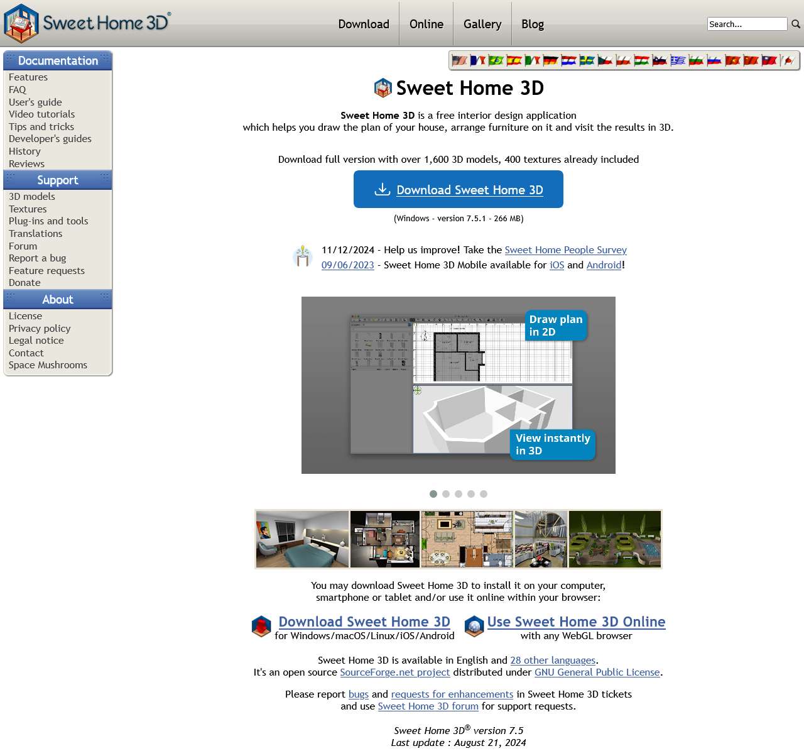Click the globe house icon beside Online link
The image size is (804, 751).
coord(474,627)
